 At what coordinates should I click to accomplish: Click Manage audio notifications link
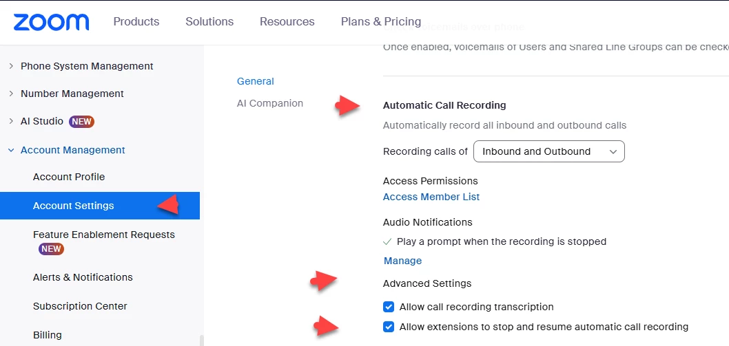[x=402, y=261]
